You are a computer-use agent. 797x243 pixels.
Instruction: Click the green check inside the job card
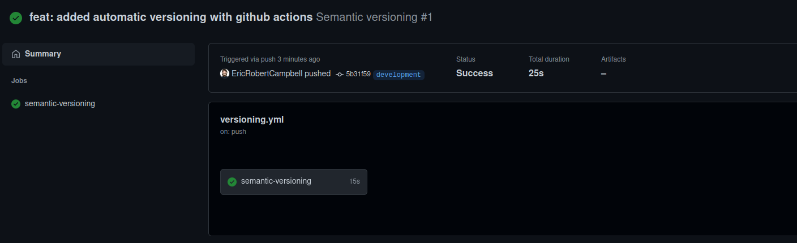point(232,182)
